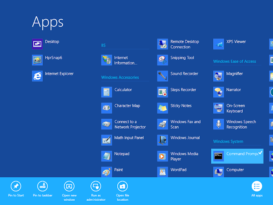Click the HprSnap6 label text
Viewport: 273px width, 205px height.
(x=53, y=58)
